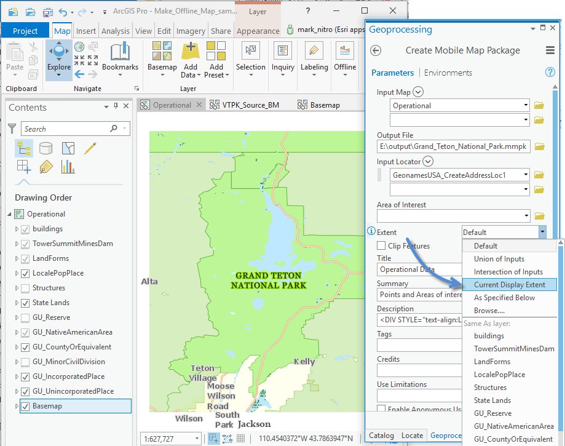This screenshot has width=565, height=446.
Task: Uncheck the State Lands layer
Action: click(x=25, y=303)
